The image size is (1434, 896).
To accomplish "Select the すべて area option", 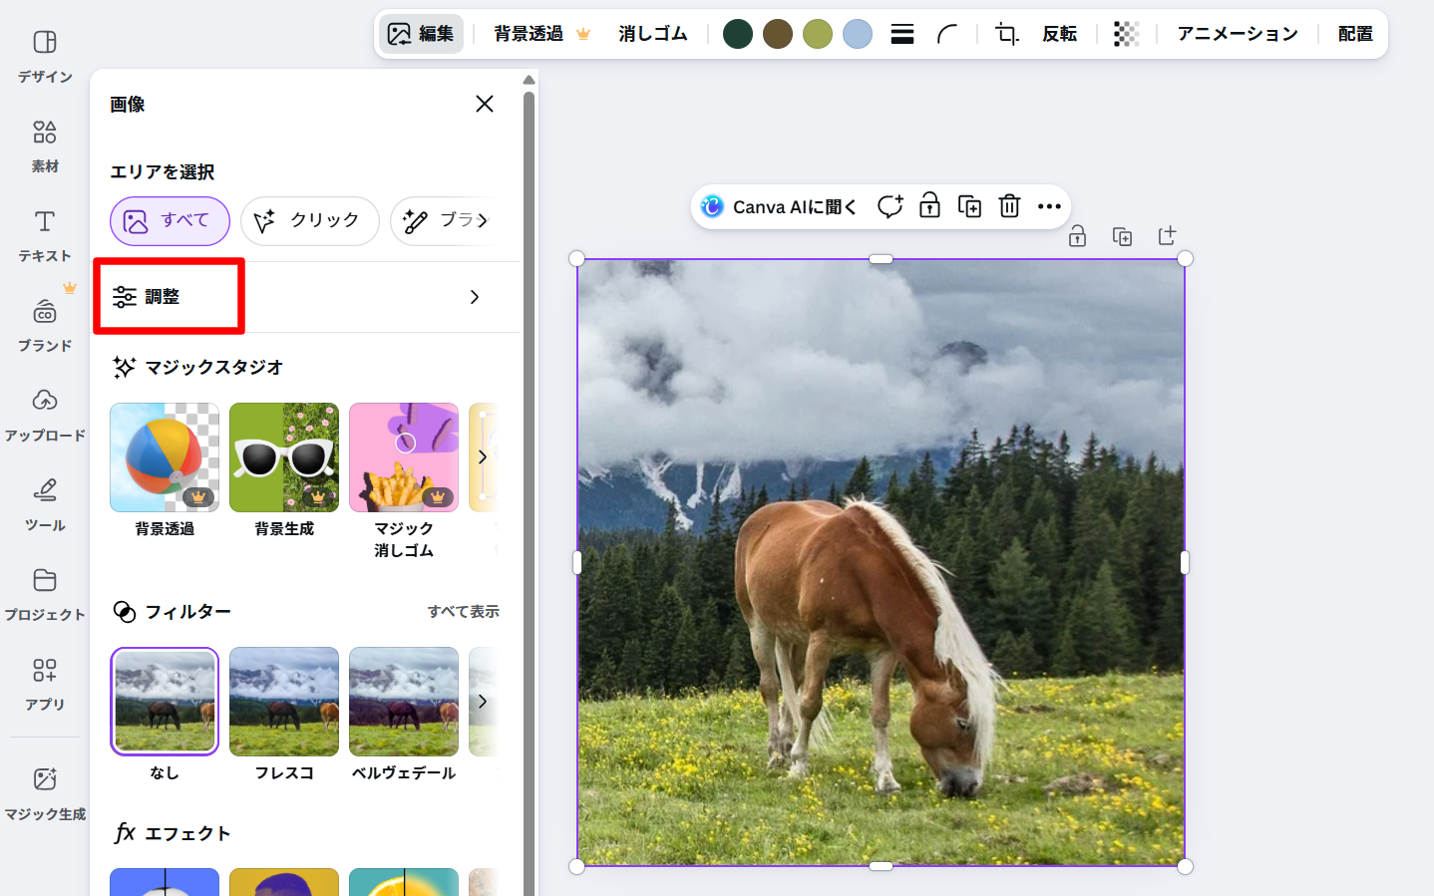I will [170, 220].
